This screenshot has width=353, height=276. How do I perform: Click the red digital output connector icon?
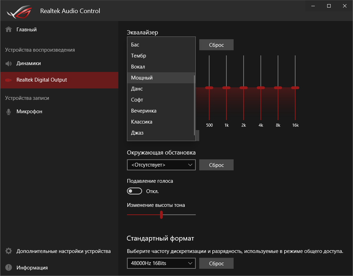[9, 80]
